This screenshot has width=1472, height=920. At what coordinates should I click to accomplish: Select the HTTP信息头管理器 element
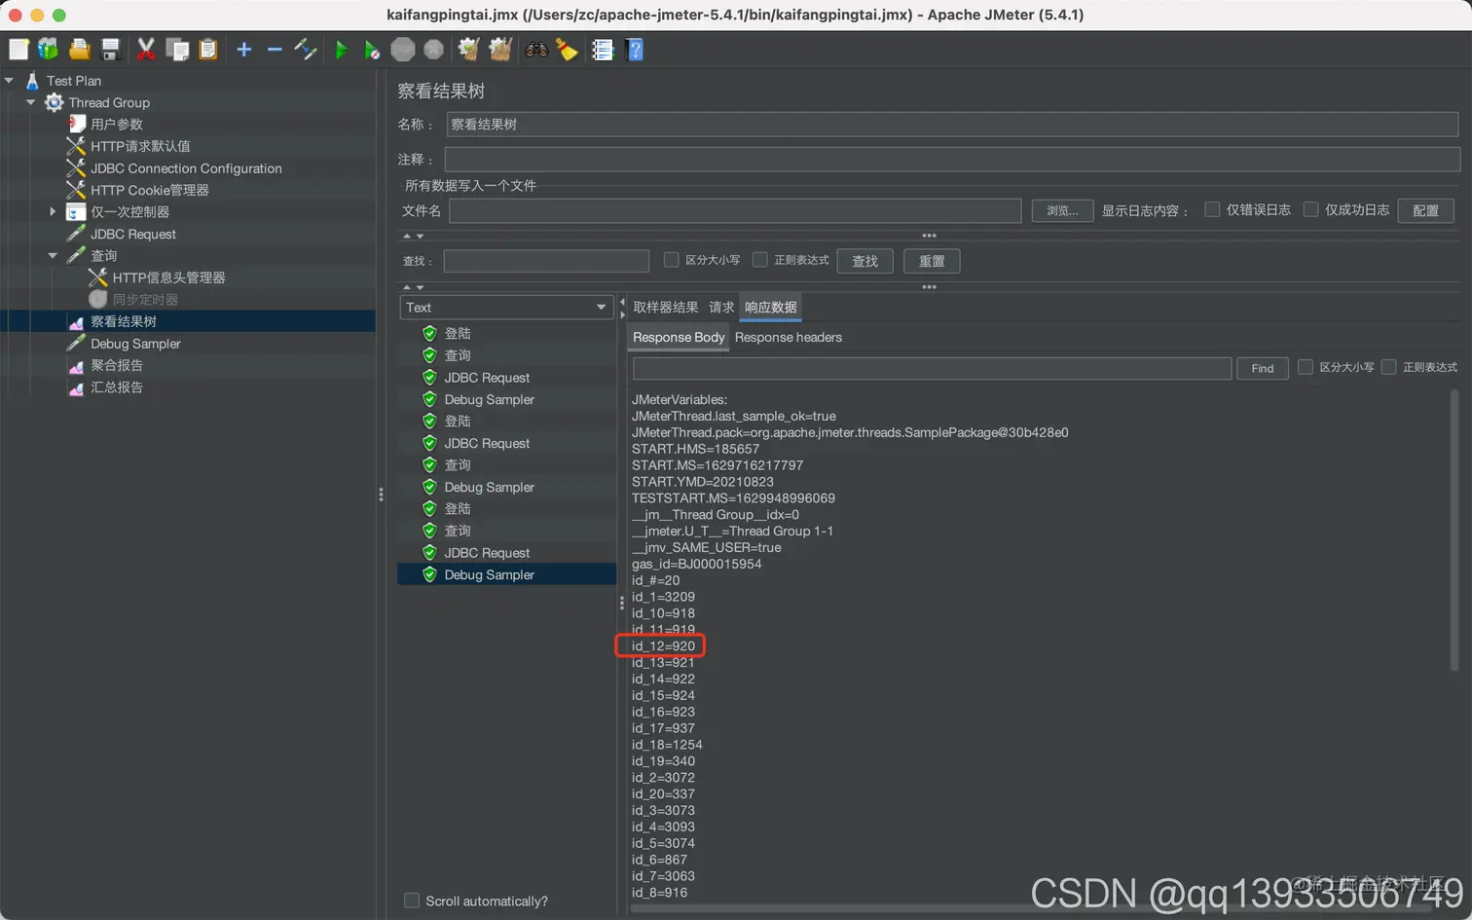pyautogui.click(x=168, y=277)
